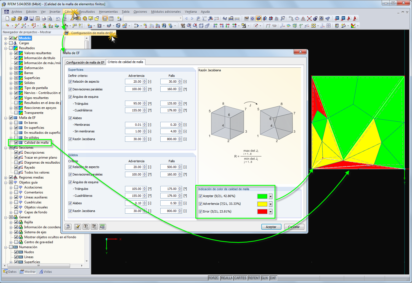Open the Herramientas menu
The width and height of the screenshot is (412, 283).
[108, 12]
